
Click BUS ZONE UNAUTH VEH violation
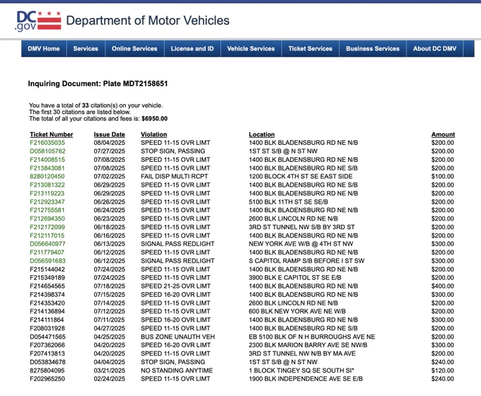(x=178, y=337)
